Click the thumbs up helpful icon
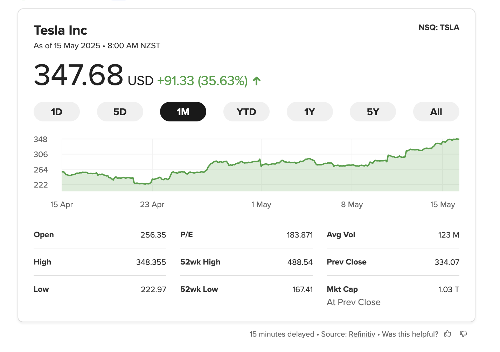This screenshot has width=500, height=352. (447, 334)
